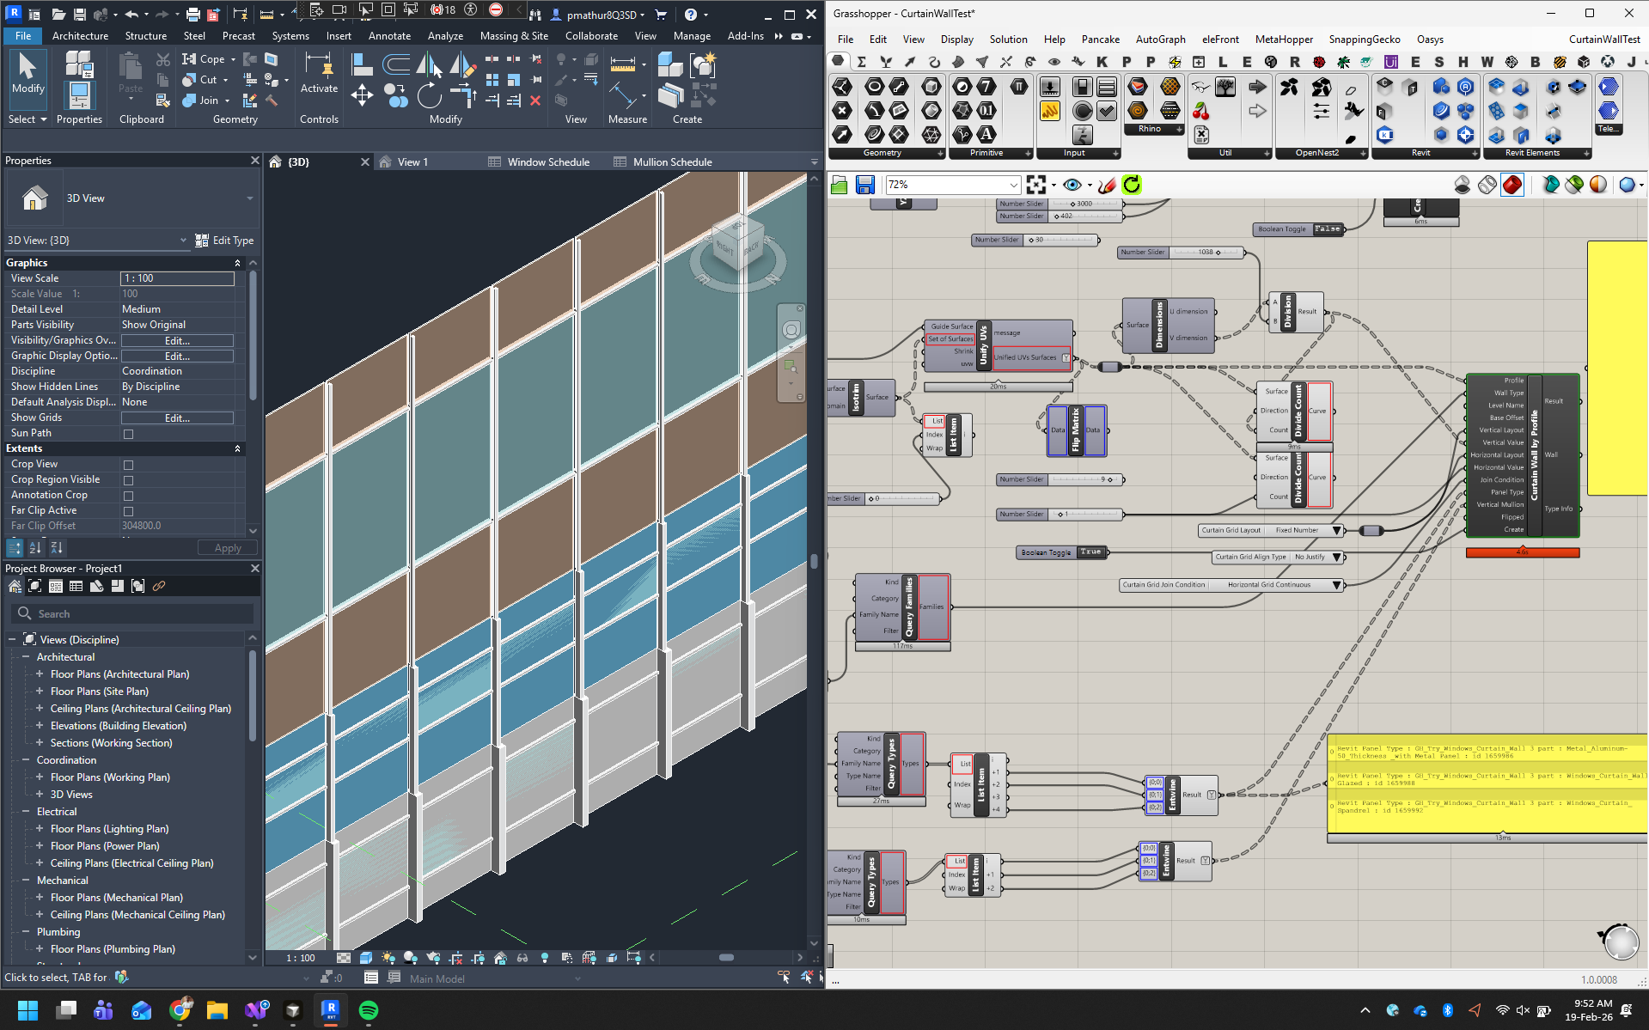Switch to the Annotate ribbon tab
This screenshot has height=1030, width=1649.
[x=389, y=36]
